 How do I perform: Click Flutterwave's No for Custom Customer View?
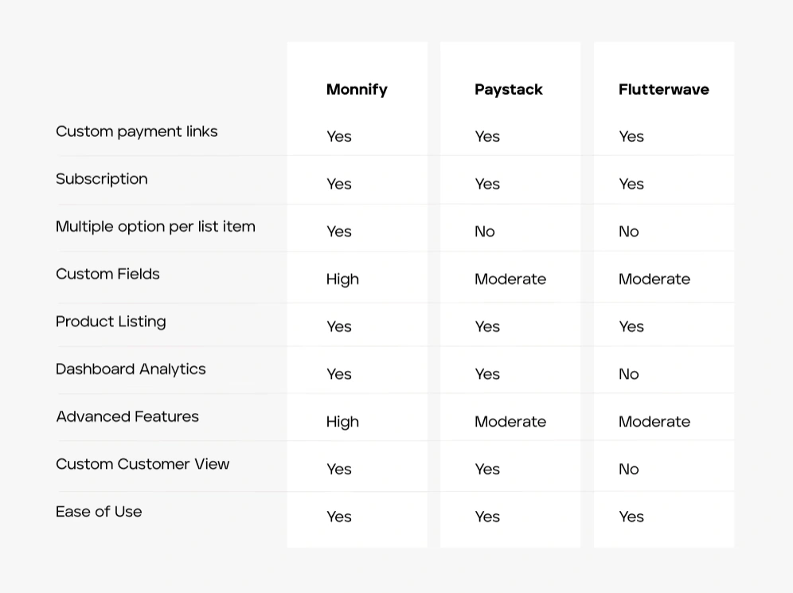tap(629, 469)
